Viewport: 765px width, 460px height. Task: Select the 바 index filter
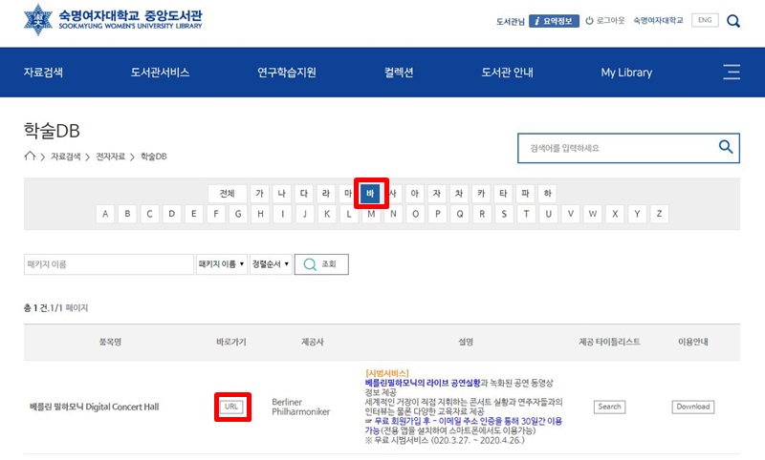(x=370, y=194)
